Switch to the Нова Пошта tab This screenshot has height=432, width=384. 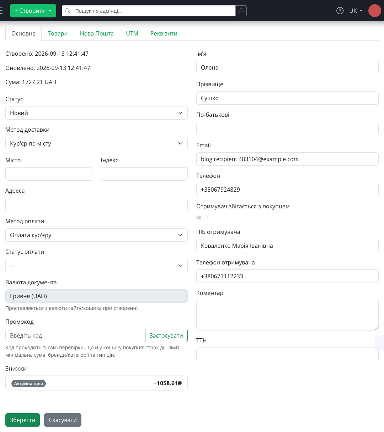coord(97,33)
